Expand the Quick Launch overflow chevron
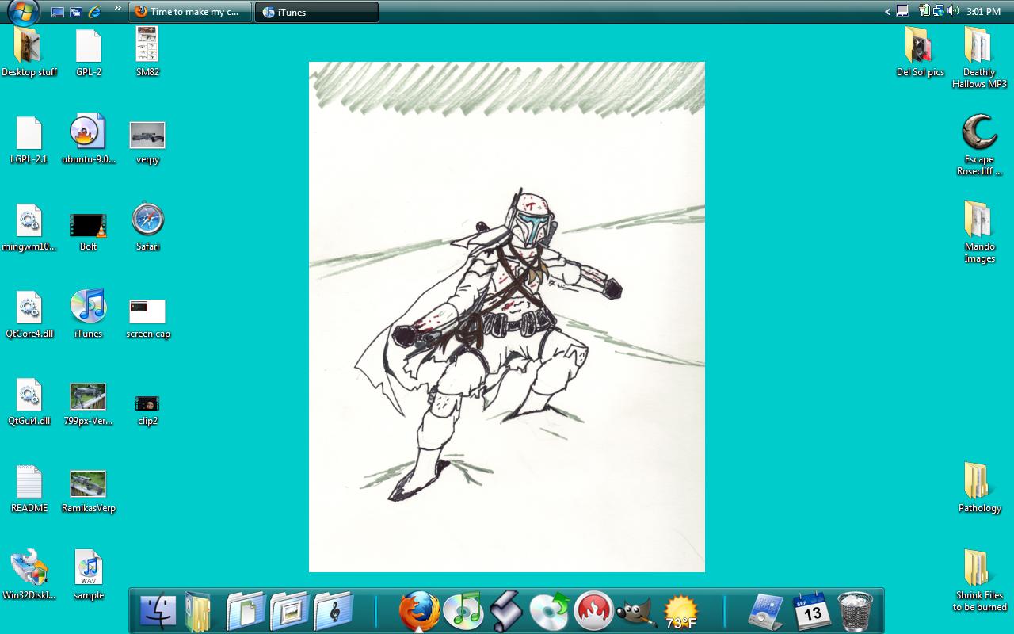The height and width of the screenshot is (634, 1014). click(x=118, y=9)
